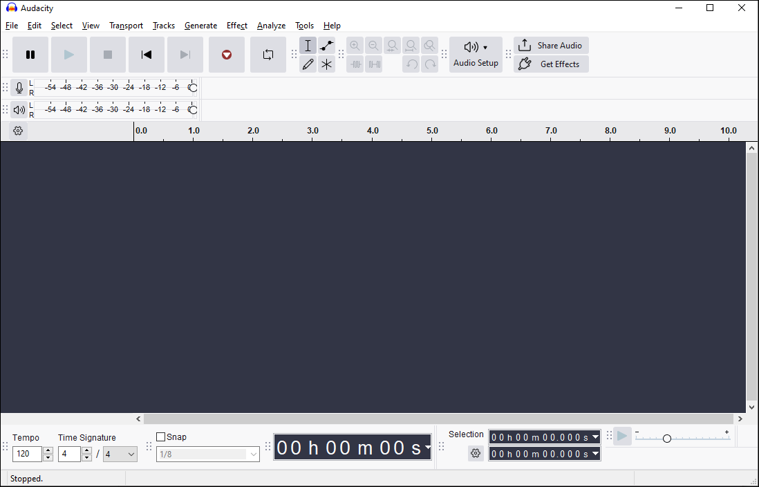This screenshot has width=759, height=487.
Task: Click the microphone record meter icon
Action: click(x=19, y=88)
